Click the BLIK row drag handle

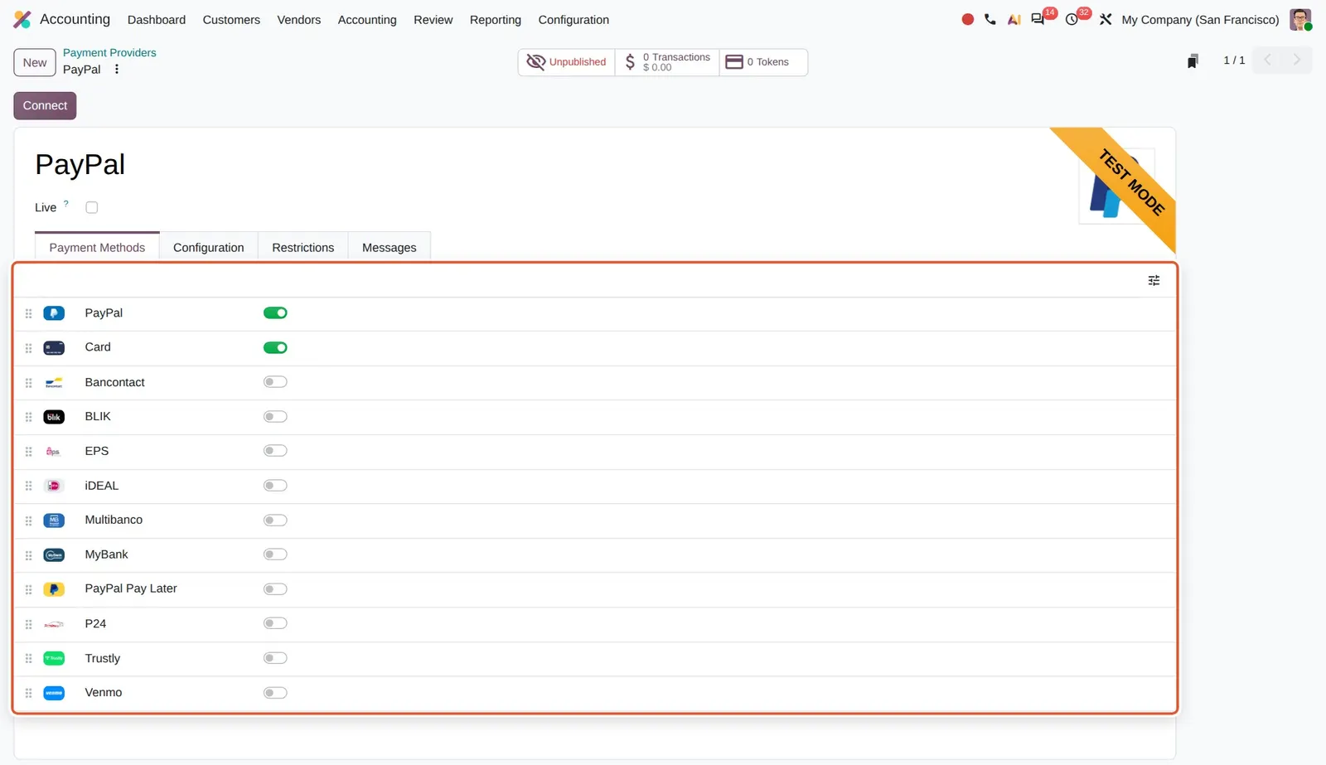(28, 417)
